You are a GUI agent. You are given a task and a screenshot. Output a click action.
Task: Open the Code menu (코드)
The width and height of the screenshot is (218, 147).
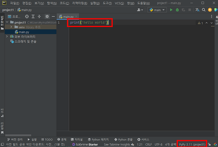tap(64, 3)
